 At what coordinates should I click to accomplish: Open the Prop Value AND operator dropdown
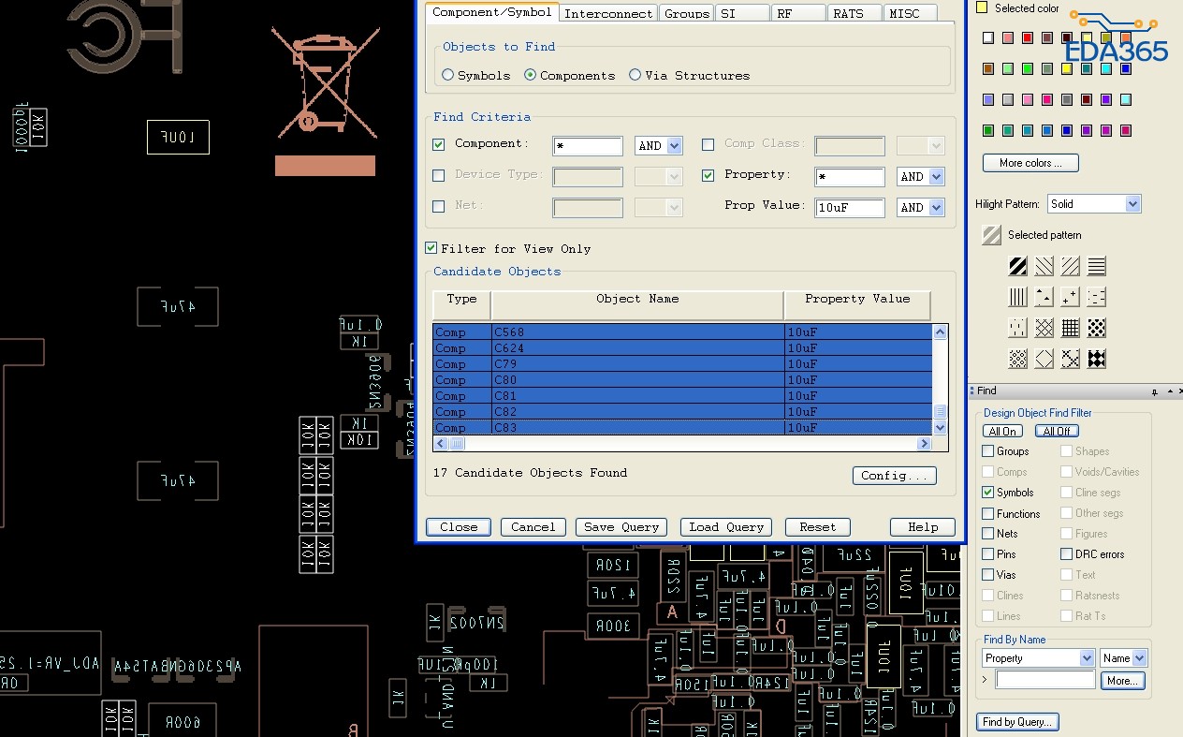click(x=936, y=208)
